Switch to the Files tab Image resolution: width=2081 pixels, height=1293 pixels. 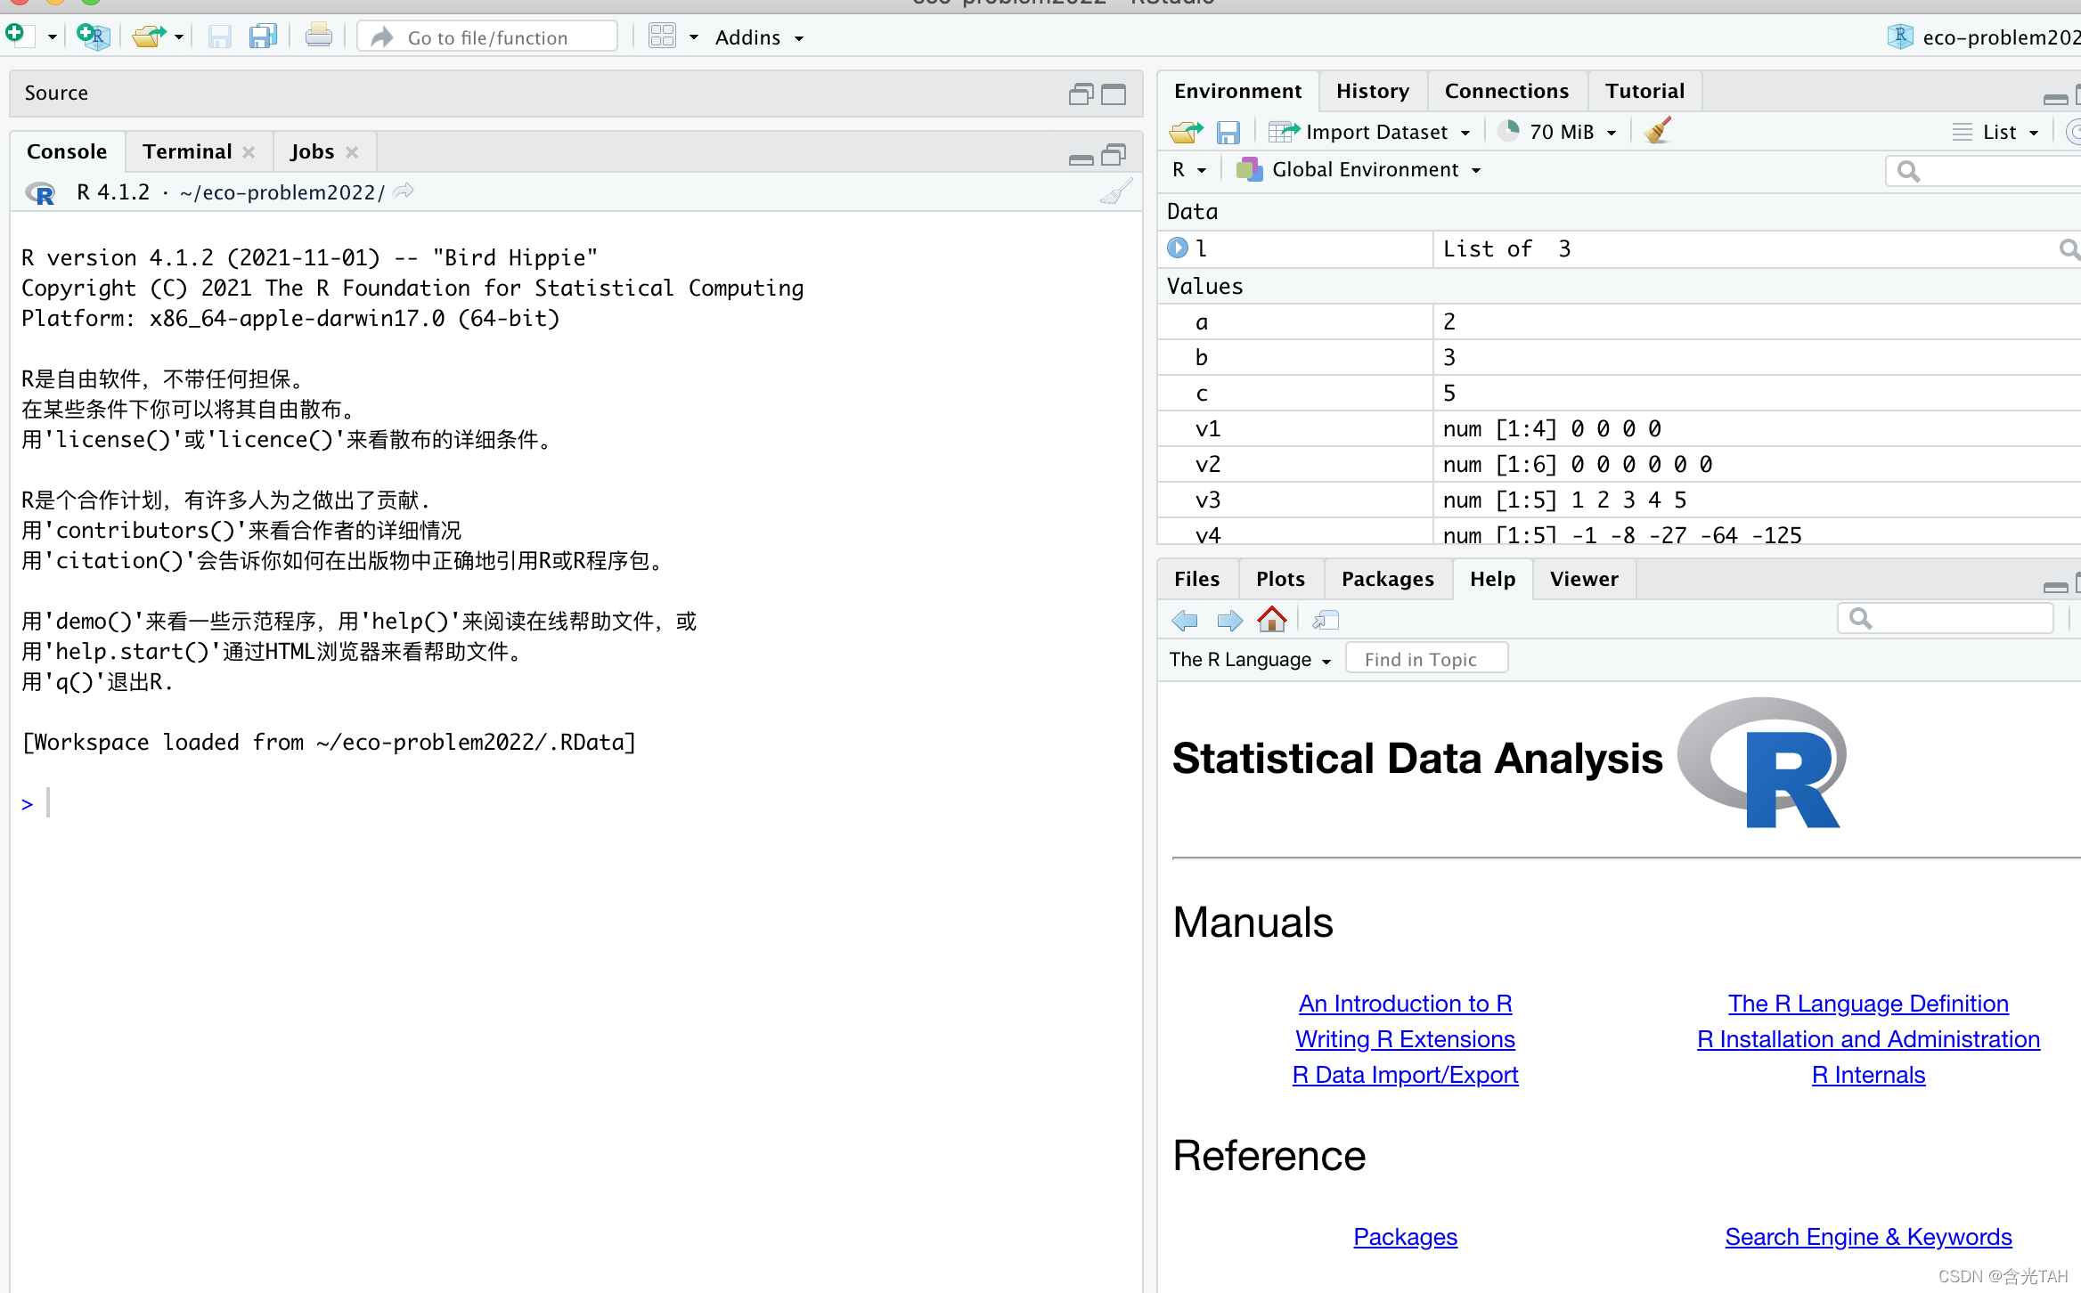click(1196, 579)
